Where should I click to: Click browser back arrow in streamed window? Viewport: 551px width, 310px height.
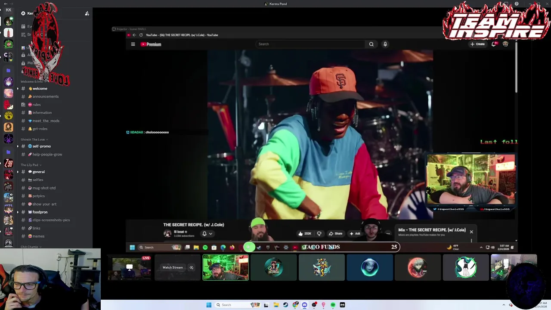click(134, 35)
